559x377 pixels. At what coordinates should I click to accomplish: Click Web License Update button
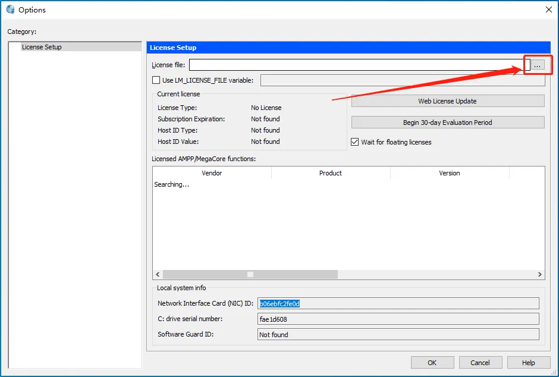click(448, 101)
